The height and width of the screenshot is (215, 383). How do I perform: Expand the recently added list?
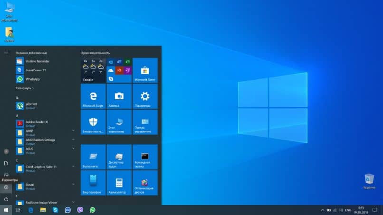(x=25, y=88)
